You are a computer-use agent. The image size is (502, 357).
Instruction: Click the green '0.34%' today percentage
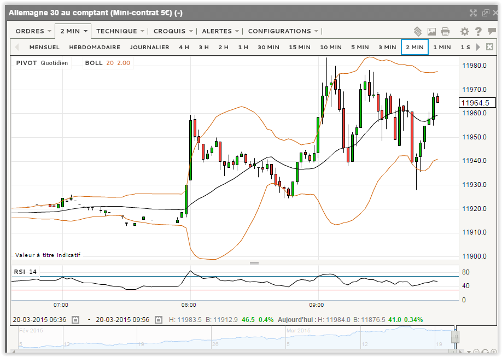click(413, 319)
